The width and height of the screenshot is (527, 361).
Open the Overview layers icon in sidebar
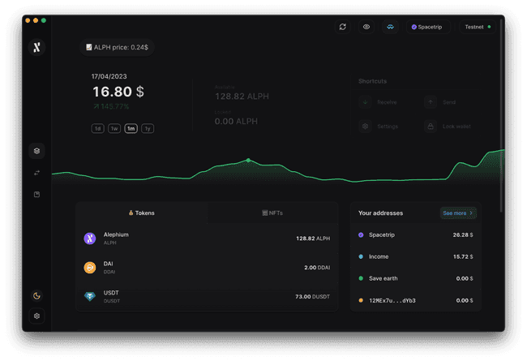coord(36,151)
